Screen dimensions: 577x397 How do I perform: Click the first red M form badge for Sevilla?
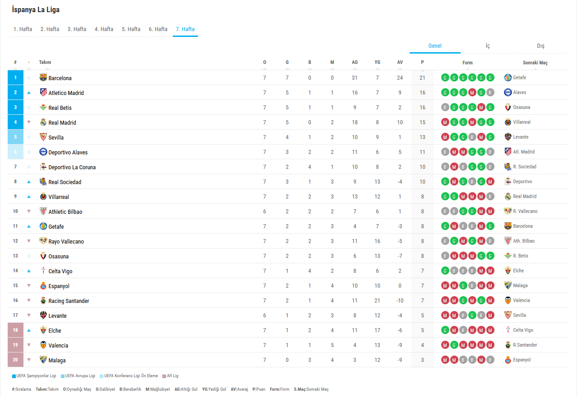pyautogui.click(x=445, y=137)
